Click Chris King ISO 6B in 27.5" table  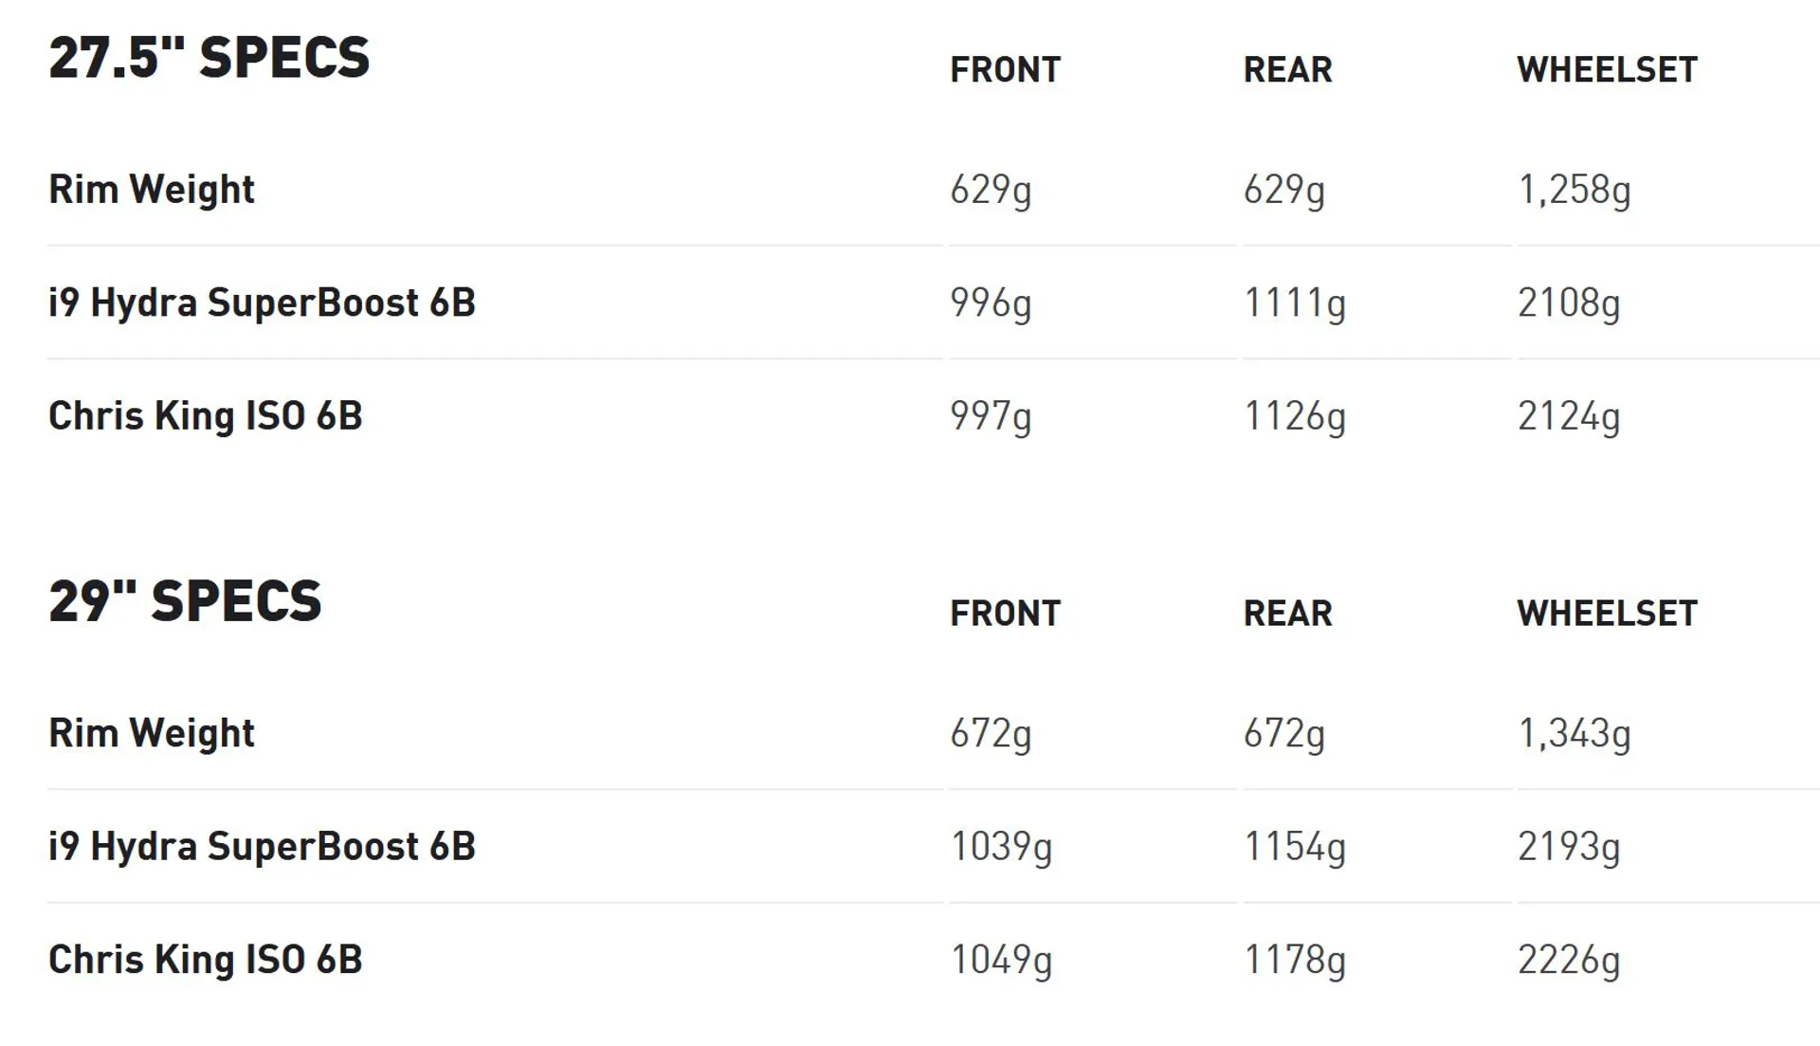click(206, 415)
